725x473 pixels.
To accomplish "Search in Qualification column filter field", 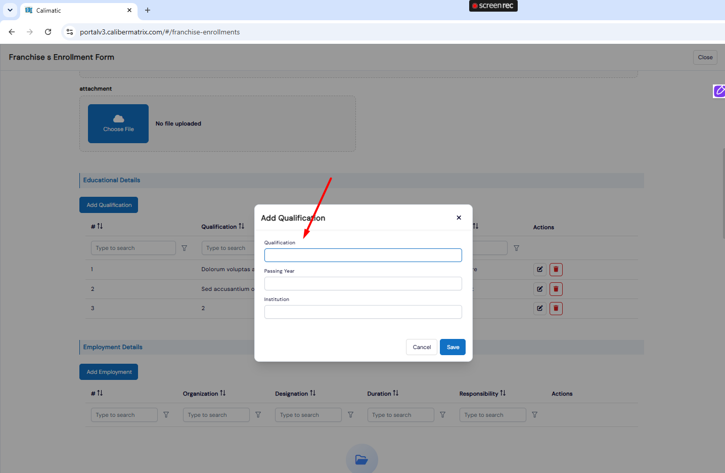I will [x=228, y=248].
